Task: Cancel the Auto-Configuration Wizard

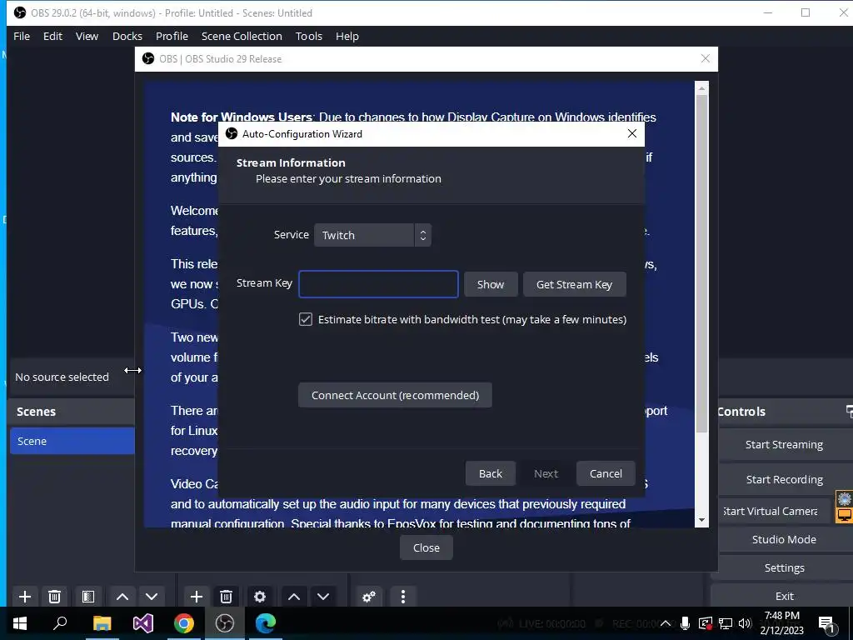Action: tap(606, 473)
